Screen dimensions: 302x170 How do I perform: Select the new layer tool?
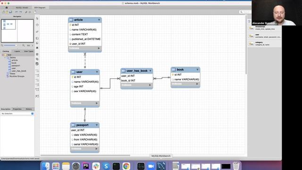point(37,38)
